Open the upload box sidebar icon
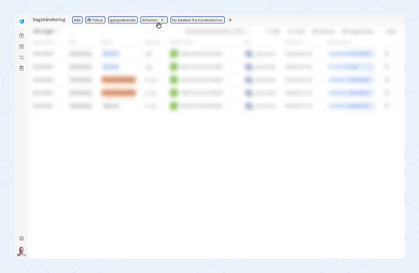 tap(21, 36)
